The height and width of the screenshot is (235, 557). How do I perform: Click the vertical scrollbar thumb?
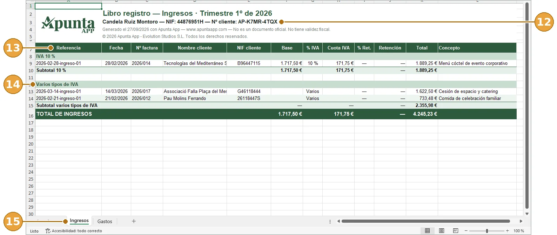(527, 105)
